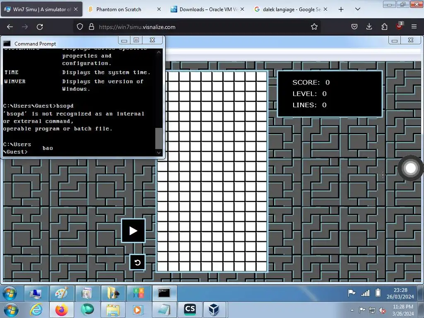
Task: Go back in Firefox history
Action: pos(10,27)
